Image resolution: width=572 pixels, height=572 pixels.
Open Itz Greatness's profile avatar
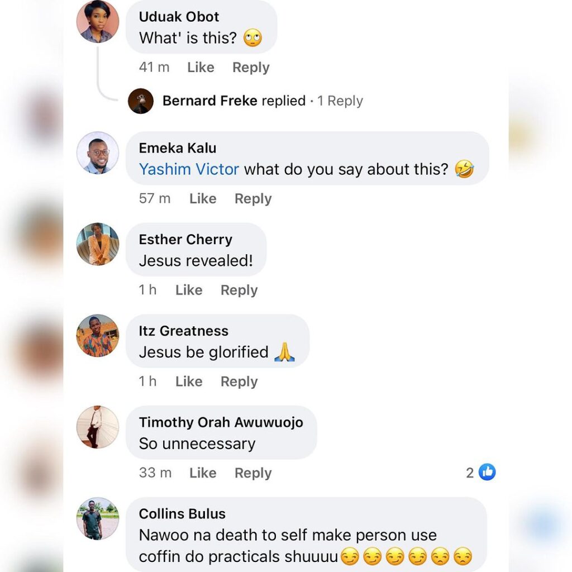tap(98, 336)
